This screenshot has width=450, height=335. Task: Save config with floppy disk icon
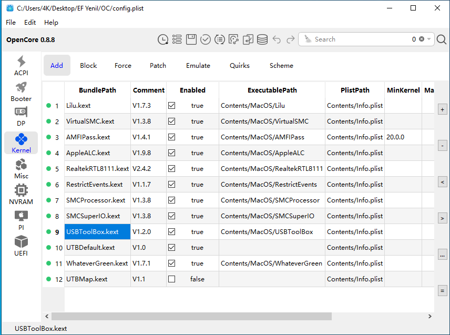(191, 39)
